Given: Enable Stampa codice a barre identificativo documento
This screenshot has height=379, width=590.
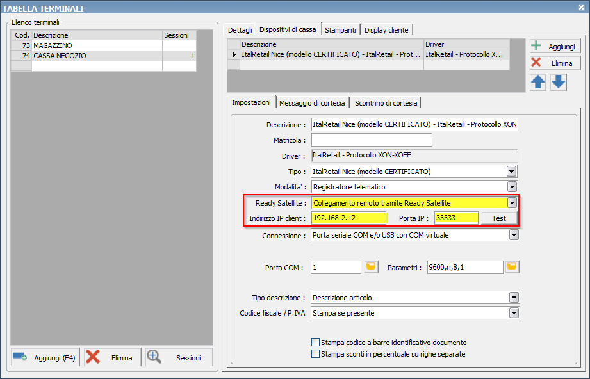Looking at the screenshot, I should pyautogui.click(x=315, y=343).
